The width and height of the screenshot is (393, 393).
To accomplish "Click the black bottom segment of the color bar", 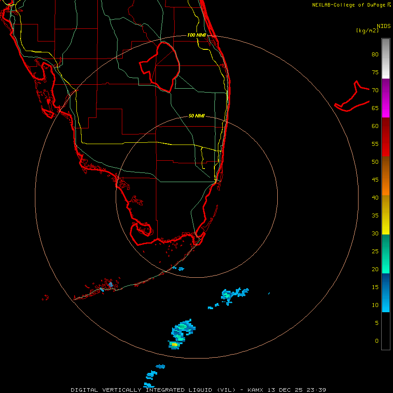I will [386, 331].
